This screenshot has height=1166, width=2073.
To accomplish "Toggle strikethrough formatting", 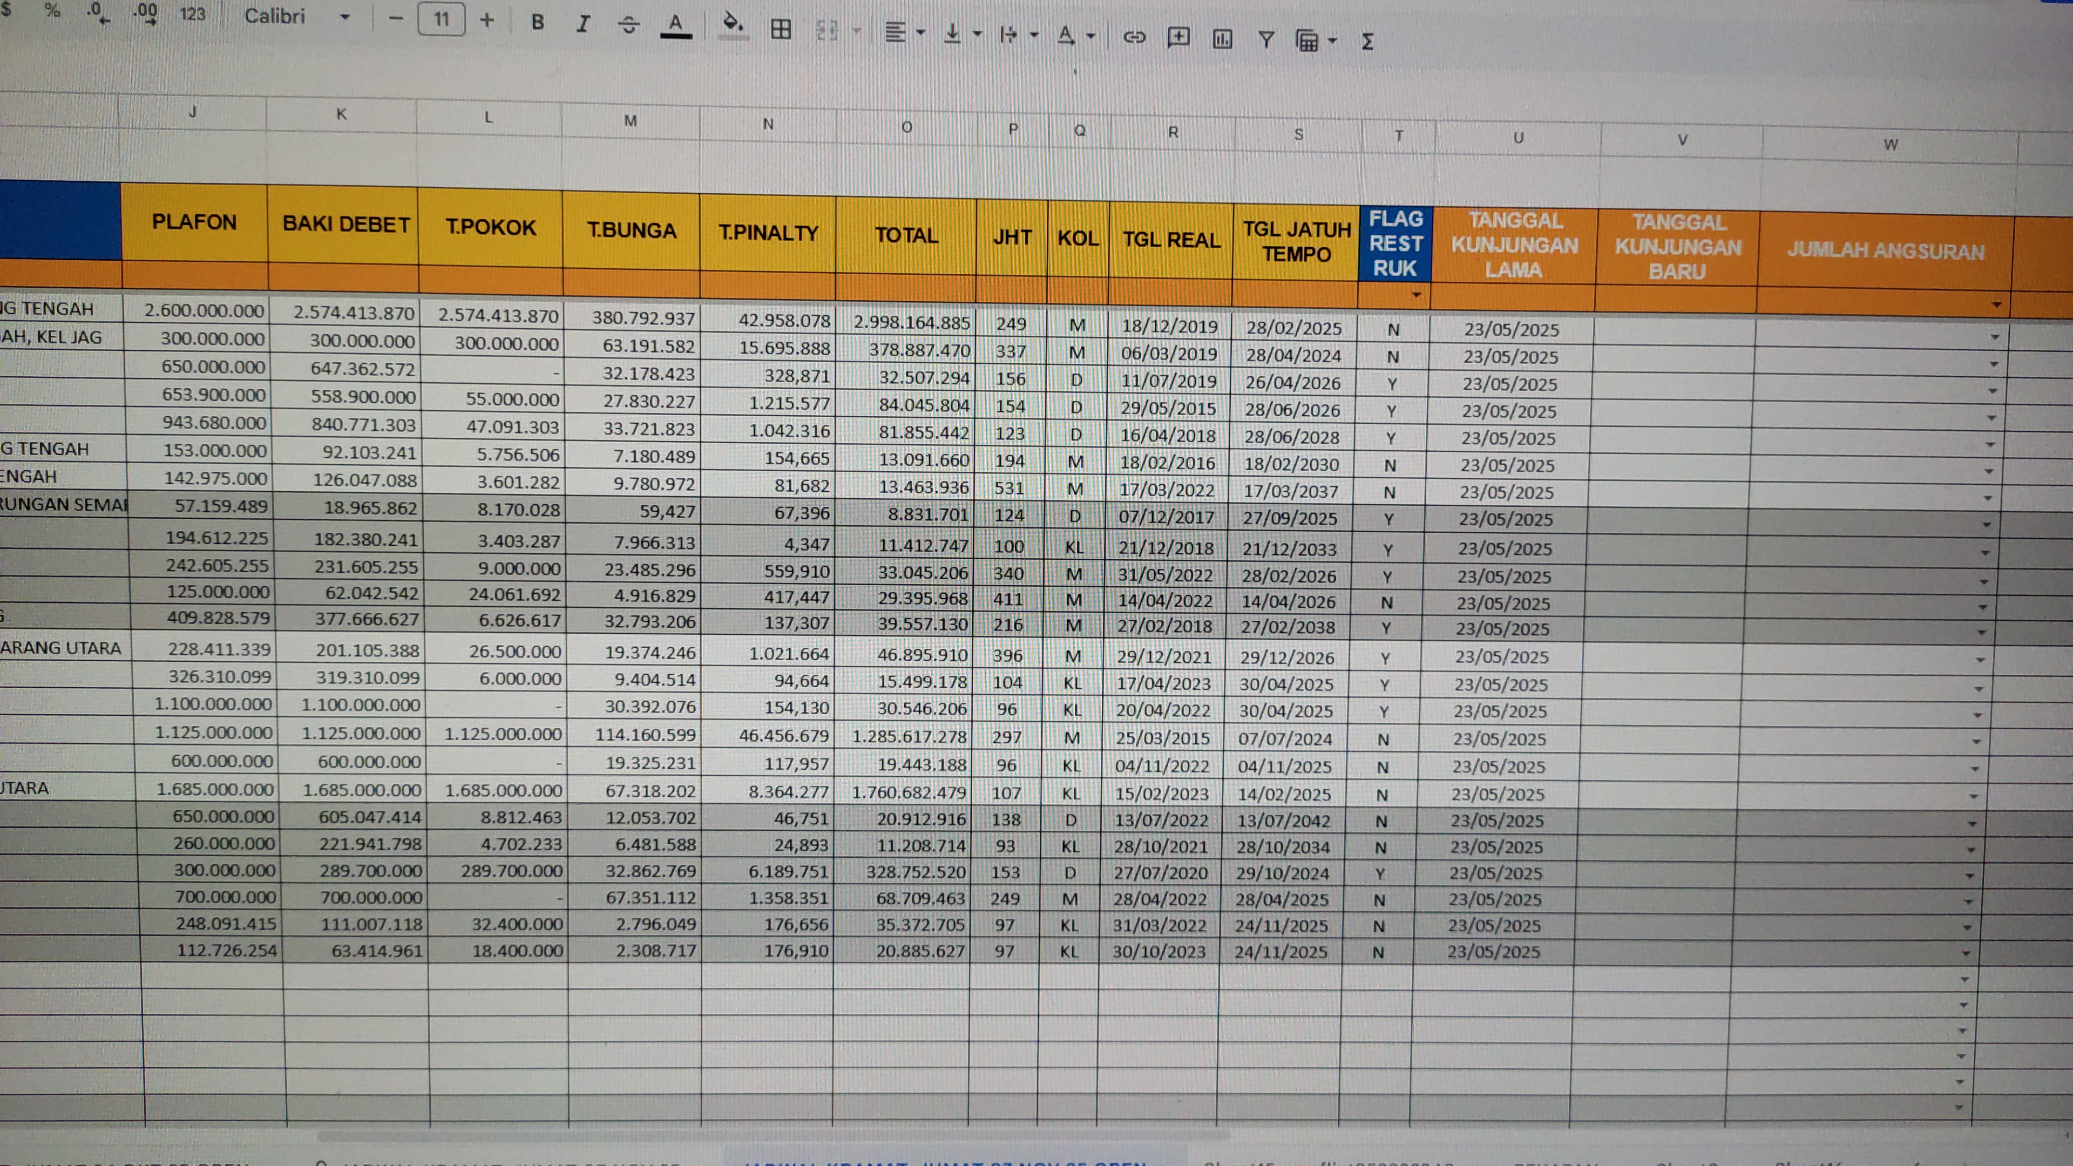I will click(628, 26).
